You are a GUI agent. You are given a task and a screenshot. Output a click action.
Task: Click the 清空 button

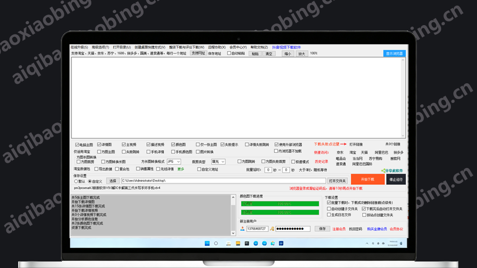269,54
